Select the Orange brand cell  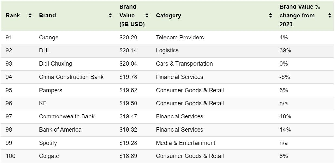(49, 38)
